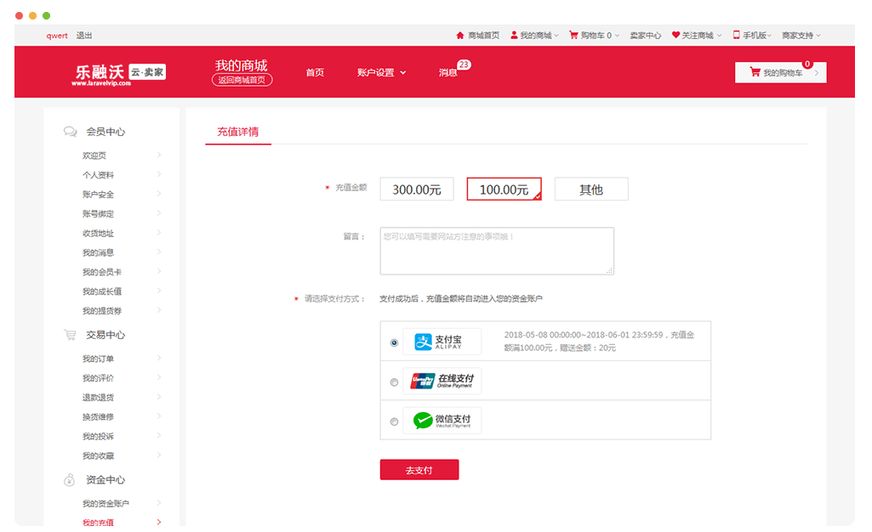Click the cart icon in 我的购物车 button

(755, 72)
